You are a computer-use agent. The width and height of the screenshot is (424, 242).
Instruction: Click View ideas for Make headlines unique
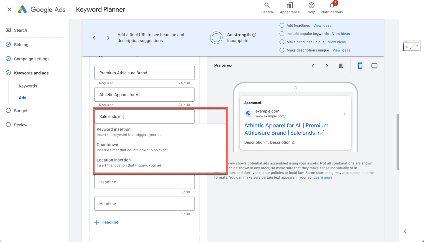(x=337, y=42)
